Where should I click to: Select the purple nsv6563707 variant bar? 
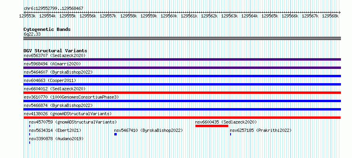182,59
